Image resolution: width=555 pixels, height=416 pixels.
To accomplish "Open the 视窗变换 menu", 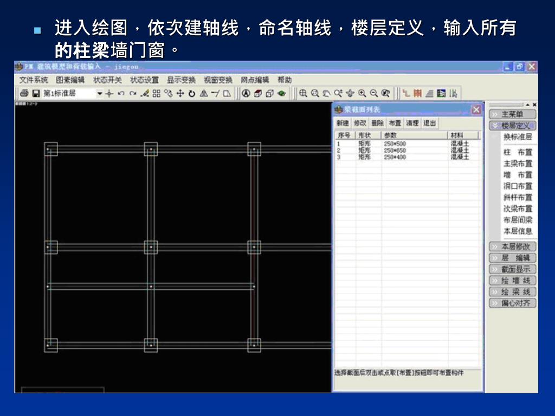I will coord(218,80).
